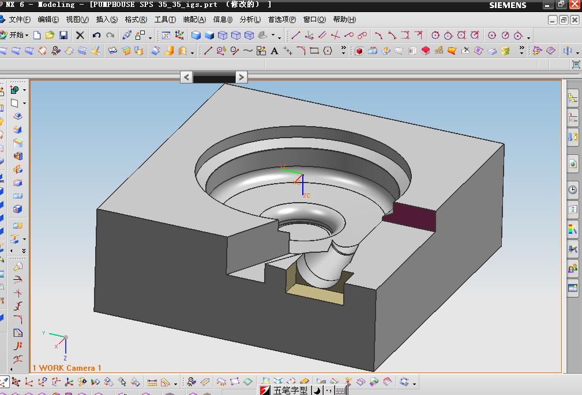Click the Undo arrow icon
This screenshot has height=395, width=582.
[96, 36]
